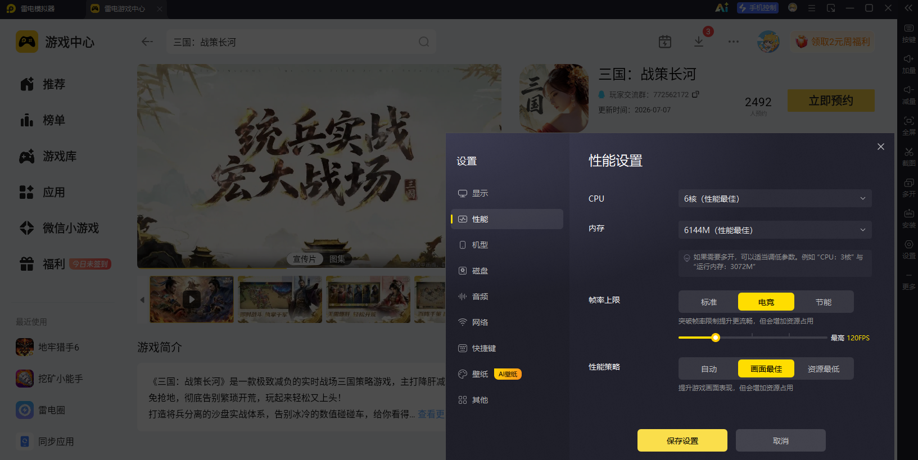Viewport: 918px width, 460px height.
Task: Open the hamburger menu in title bar
Action: [x=812, y=8]
